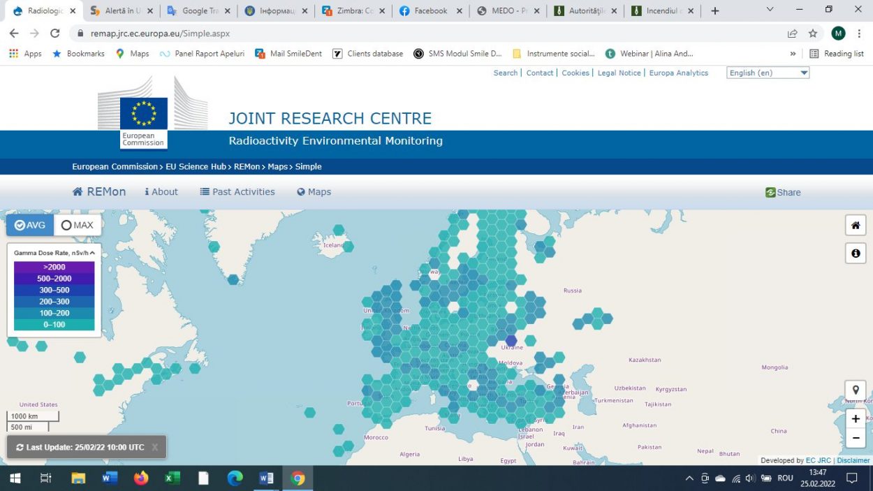This screenshot has height=491, width=873.
Task: Open the Contact link
Action: pos(540,73)
